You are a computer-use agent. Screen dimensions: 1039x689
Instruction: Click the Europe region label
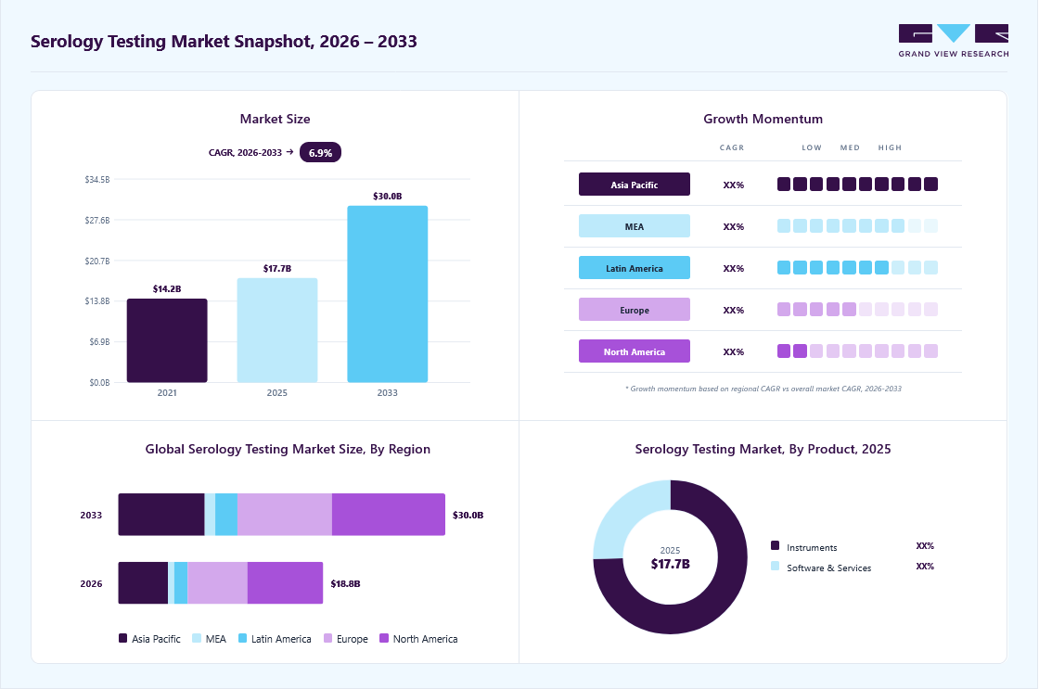635,310
